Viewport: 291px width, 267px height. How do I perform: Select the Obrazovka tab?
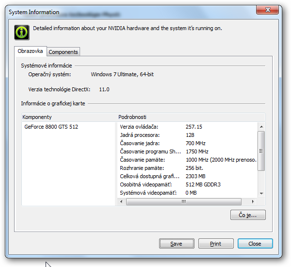coord(30,51)
